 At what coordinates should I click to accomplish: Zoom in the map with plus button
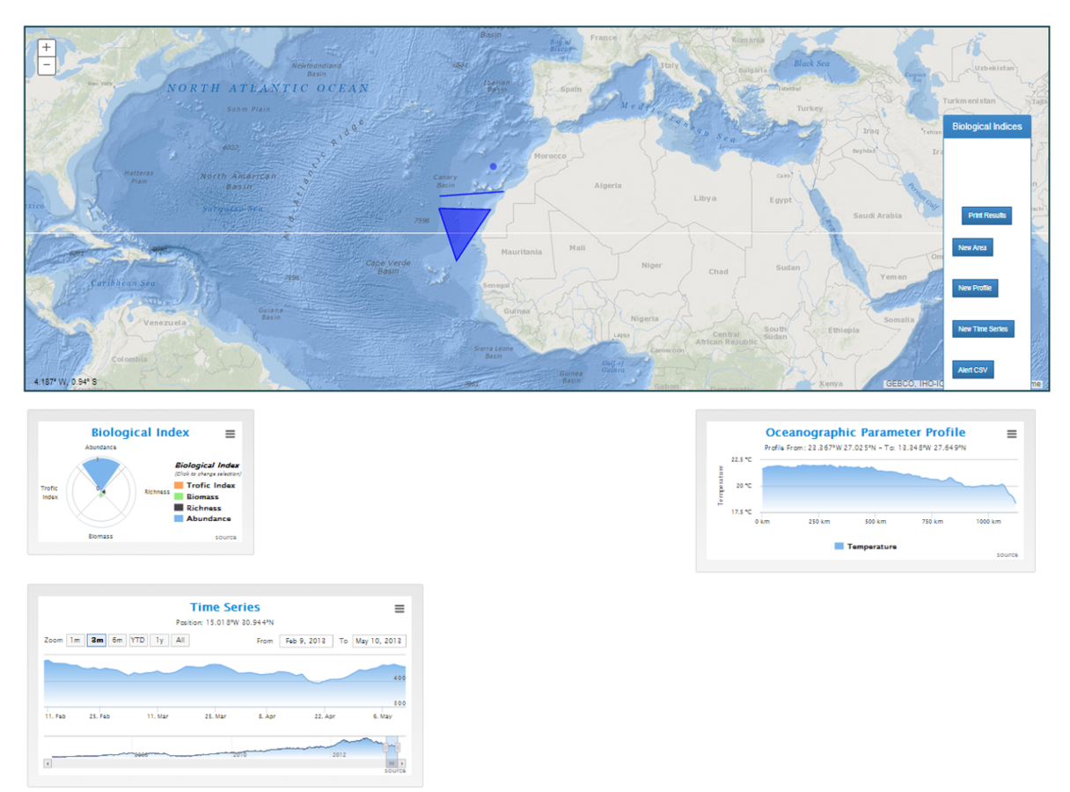point(47,48)
